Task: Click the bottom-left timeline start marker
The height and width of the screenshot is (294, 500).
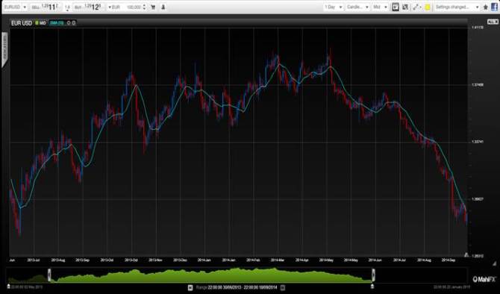Action: click(9, 287)
